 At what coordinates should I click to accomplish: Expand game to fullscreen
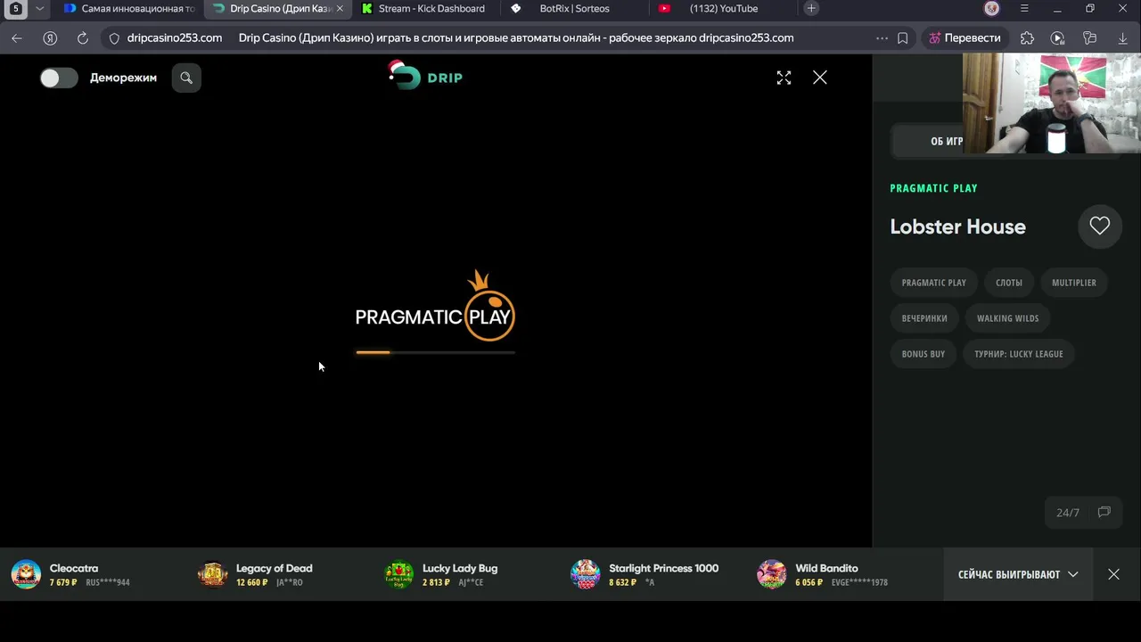click(x=784, y=78)
